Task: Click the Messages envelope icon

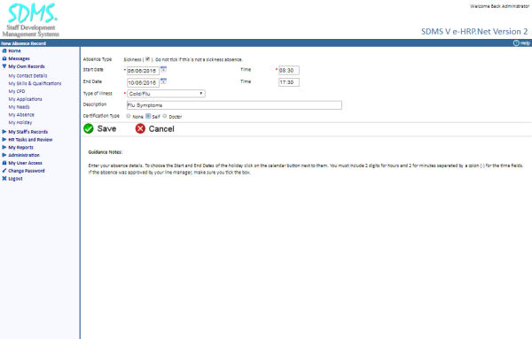Action: [4, 58]
